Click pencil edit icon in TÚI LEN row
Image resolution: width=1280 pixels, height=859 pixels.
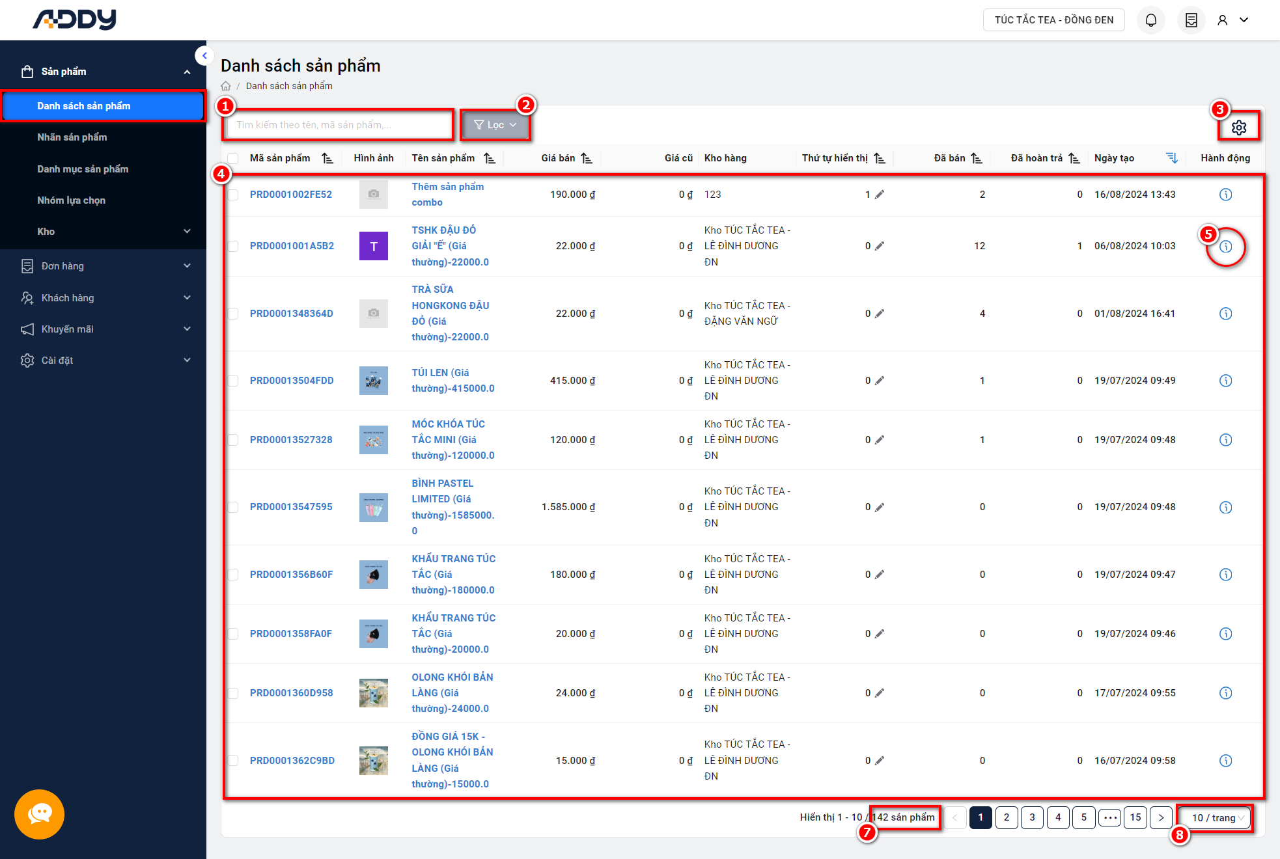tap(880, 381)
